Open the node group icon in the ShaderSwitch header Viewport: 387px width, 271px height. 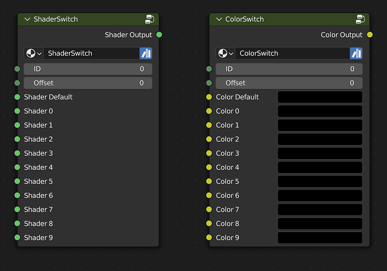(x=149, y=19)
